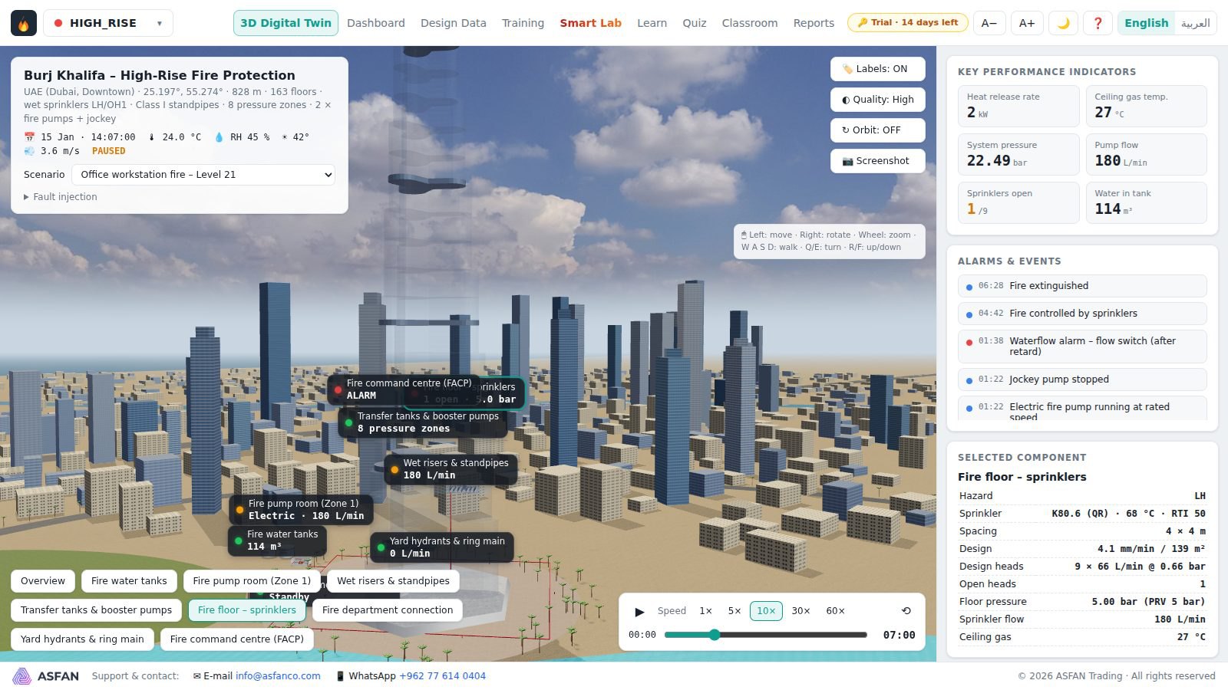Screen dimensions: 1228x690
Task: Select the 10× playback speed
Action: [x=766, y=611]
